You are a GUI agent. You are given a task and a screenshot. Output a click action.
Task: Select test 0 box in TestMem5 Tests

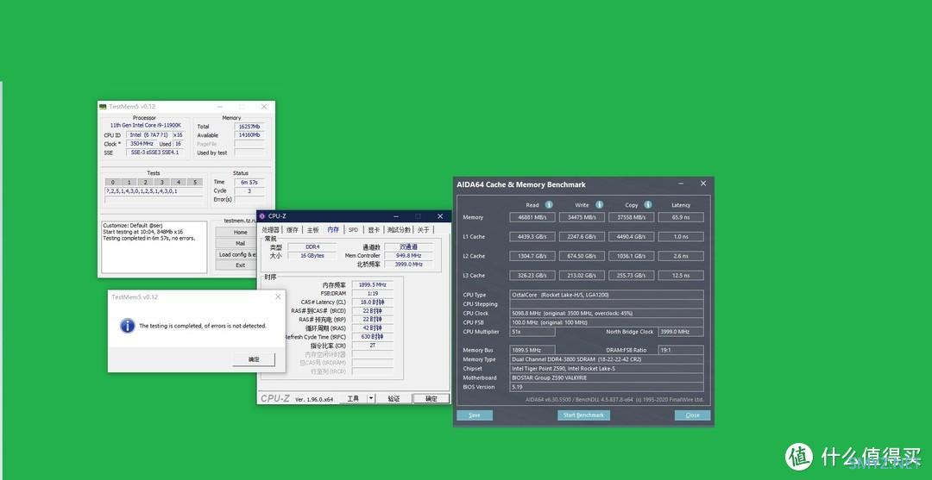(x=113, y=182)
